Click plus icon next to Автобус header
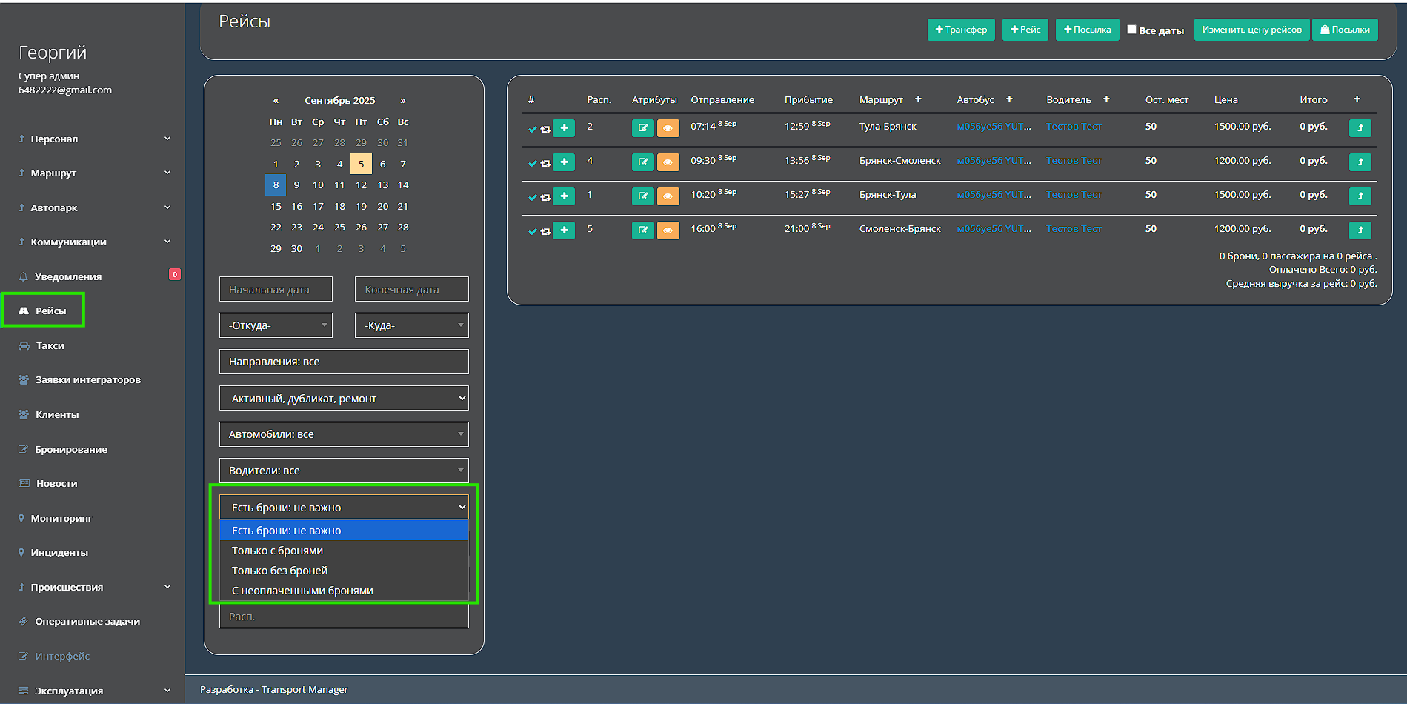Viewport: 1407px width, 704px height. coord(1009,99)
